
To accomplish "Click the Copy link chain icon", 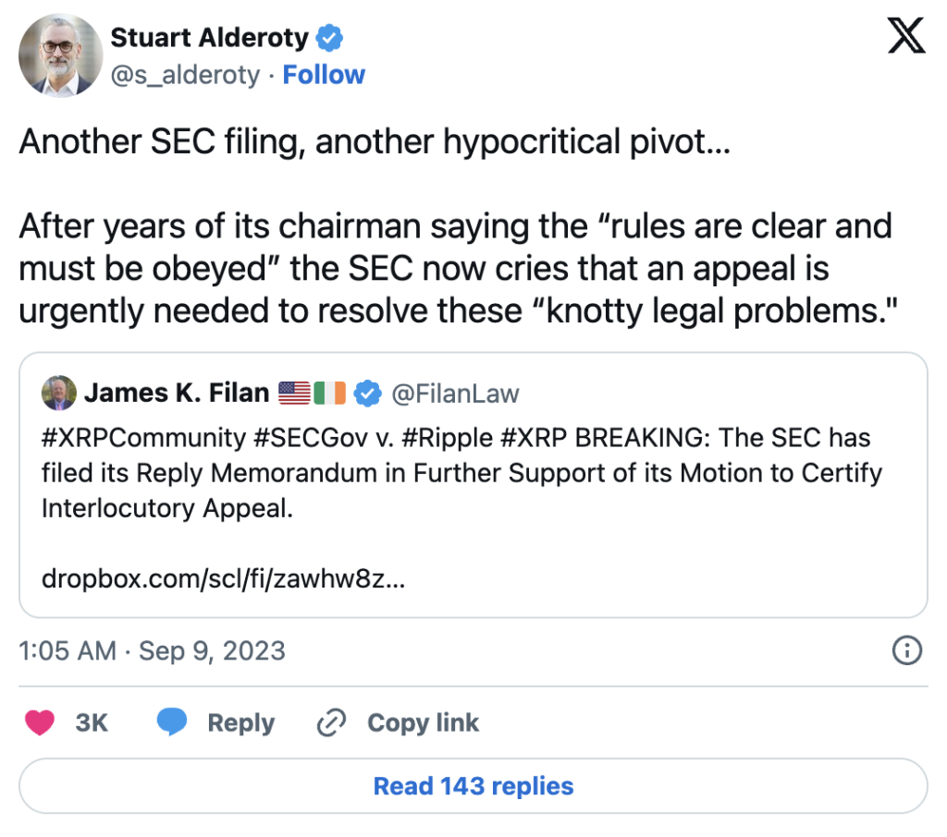I will coord(330,722).
